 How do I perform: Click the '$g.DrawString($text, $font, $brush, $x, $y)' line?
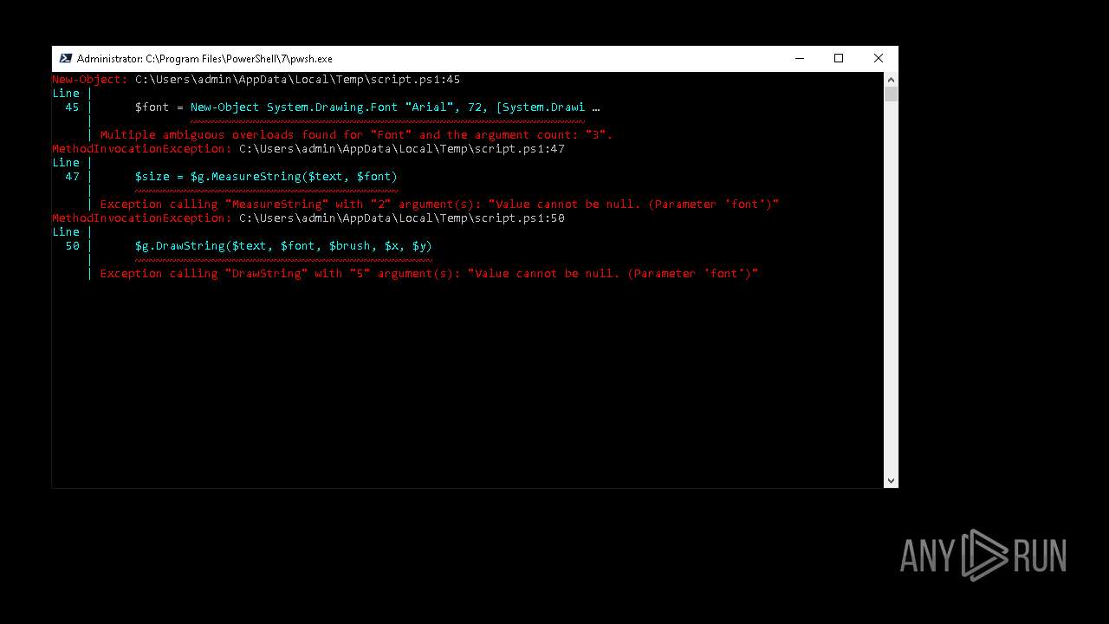click(x=284, y=246)
